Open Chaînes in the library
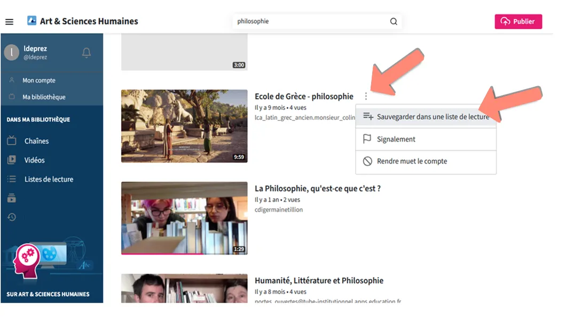Image resolution: width=565 pixels, height=317 pixels. (x=36, y=141)
